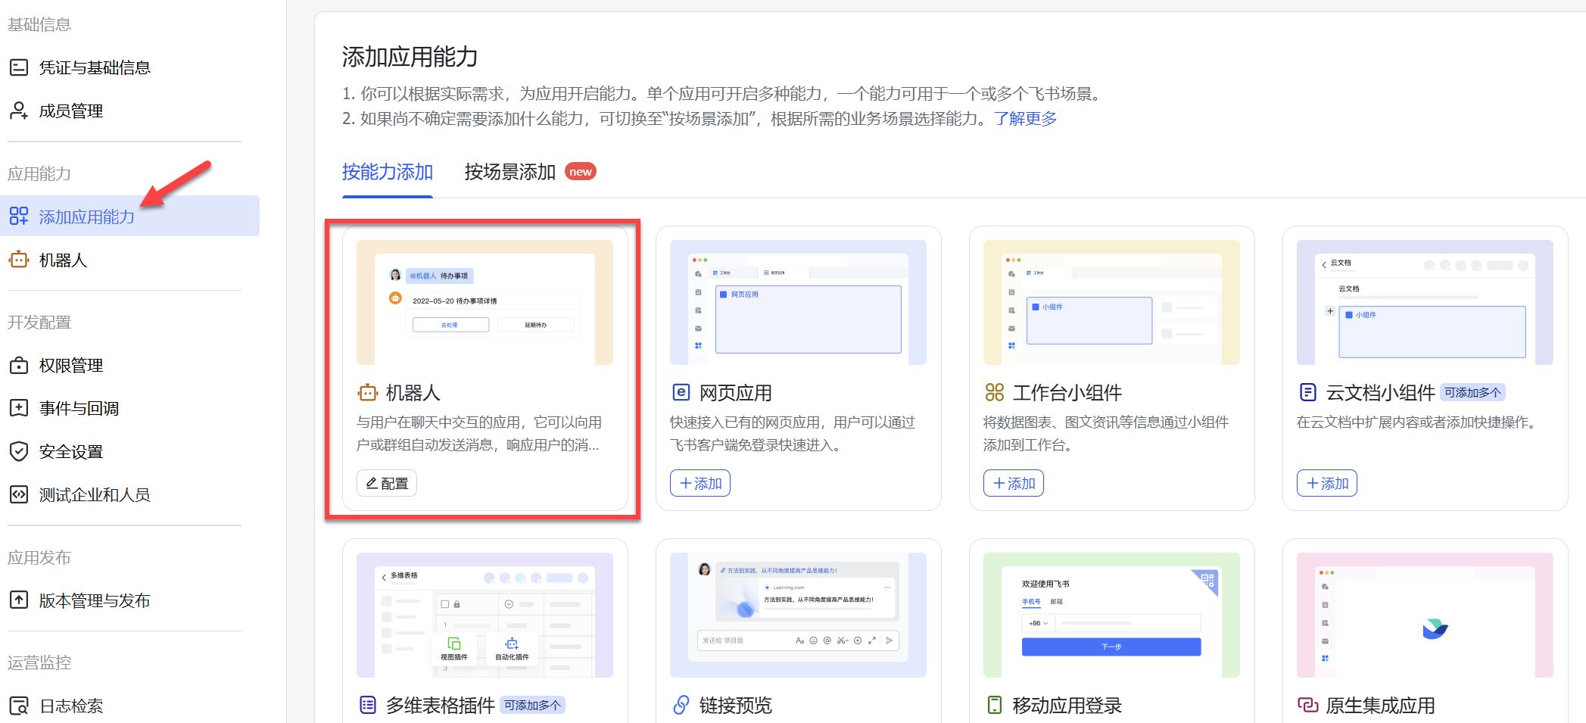Click the 云文档小组件 document icon

[x=1308, y=392]
